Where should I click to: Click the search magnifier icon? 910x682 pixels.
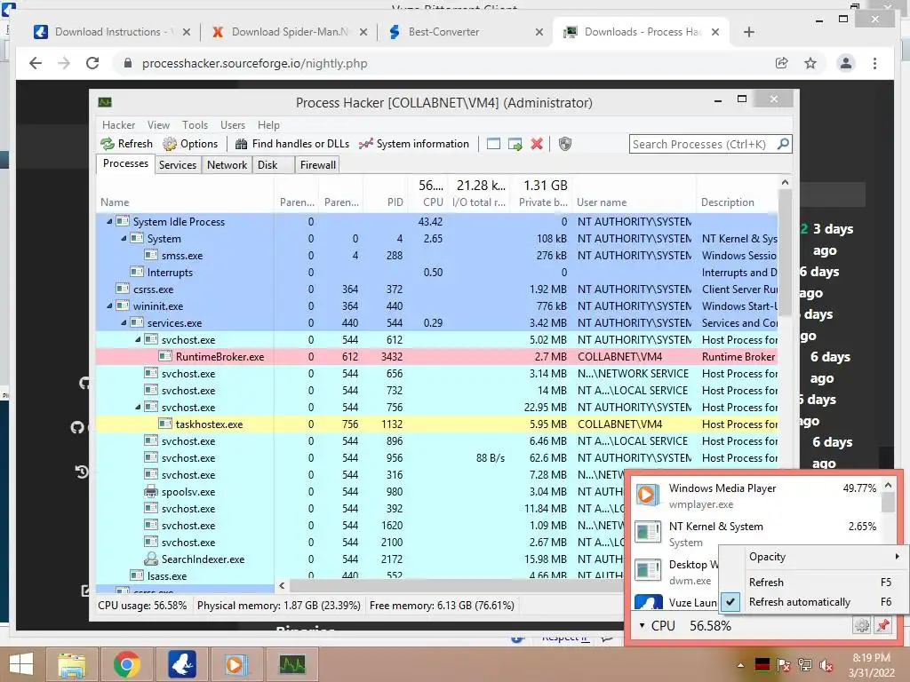click(x=783, y=144)
